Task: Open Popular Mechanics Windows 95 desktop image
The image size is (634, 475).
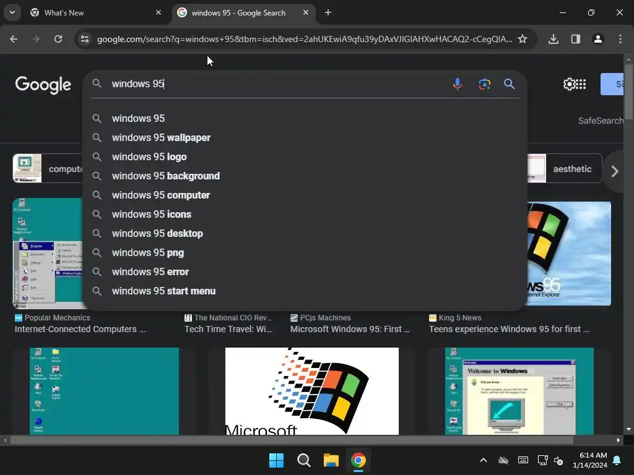Action: [48, 253]
